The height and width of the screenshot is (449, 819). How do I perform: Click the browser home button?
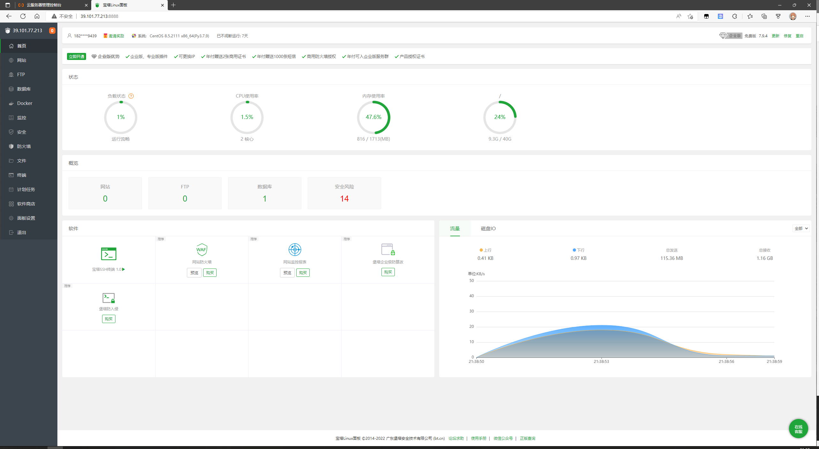[x=37, y=16]
